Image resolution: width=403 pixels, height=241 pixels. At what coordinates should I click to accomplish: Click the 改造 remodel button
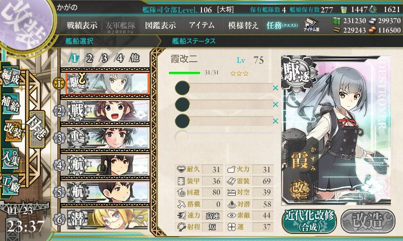[368, 221]
